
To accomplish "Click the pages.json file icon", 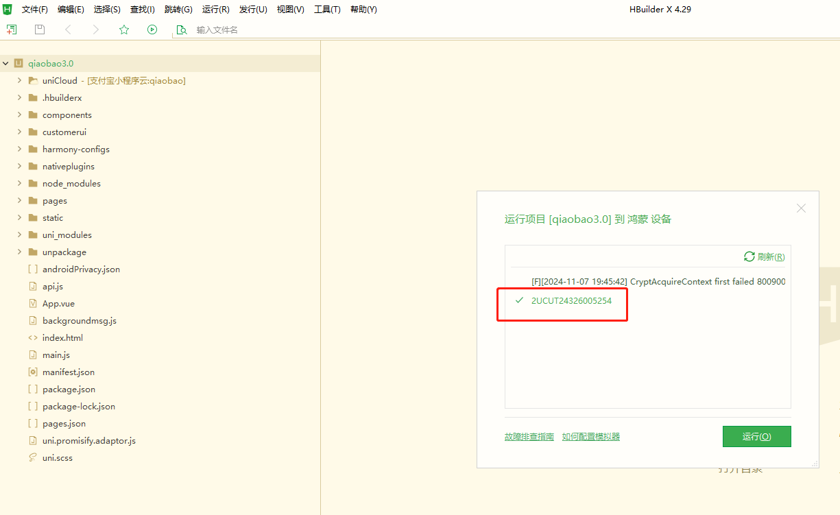I will pyautogui.click(x=33, y=423).
